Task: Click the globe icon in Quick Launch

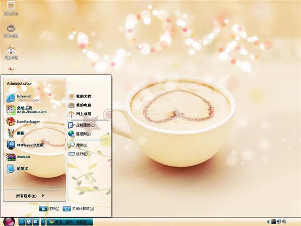Action: (29, 222)
